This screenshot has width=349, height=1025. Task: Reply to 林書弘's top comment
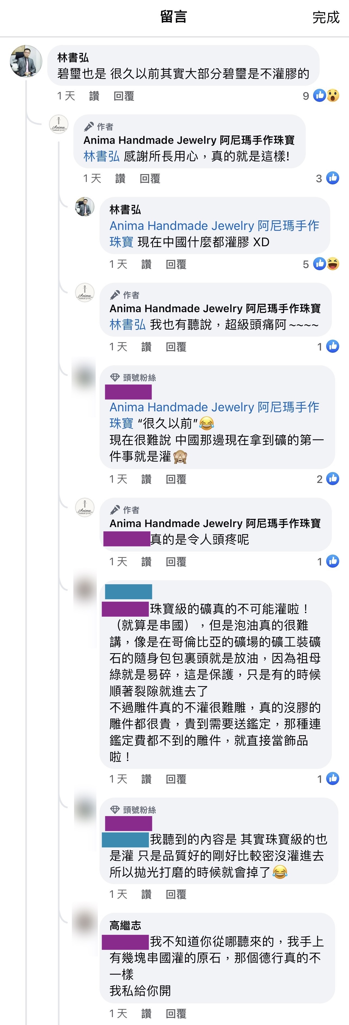tap(124, 96)
